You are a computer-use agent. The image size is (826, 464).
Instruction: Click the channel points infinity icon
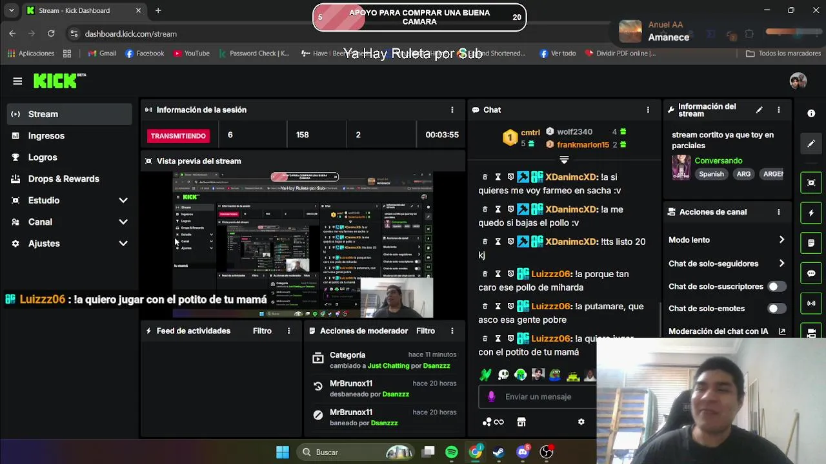[x=493, y=422]
